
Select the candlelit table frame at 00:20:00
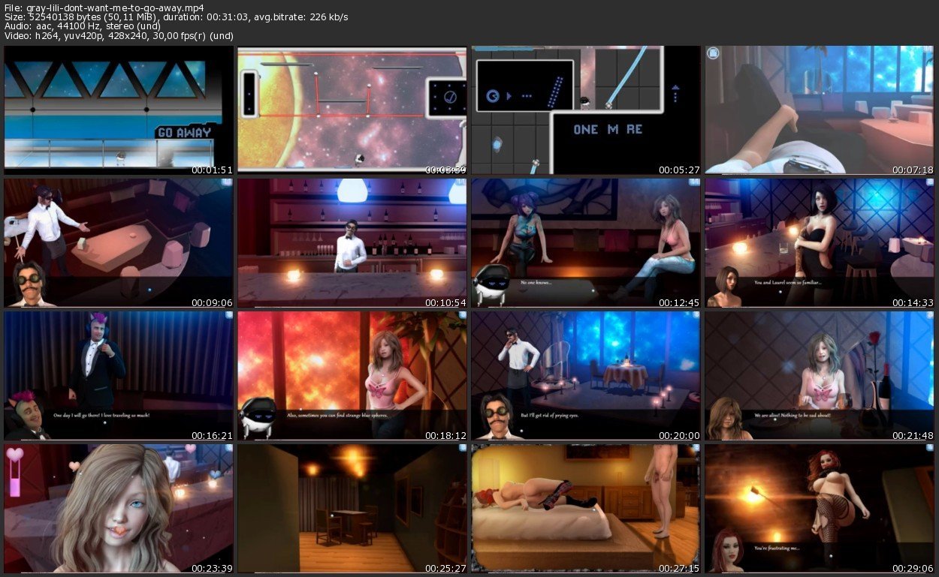tap(586, 375)
